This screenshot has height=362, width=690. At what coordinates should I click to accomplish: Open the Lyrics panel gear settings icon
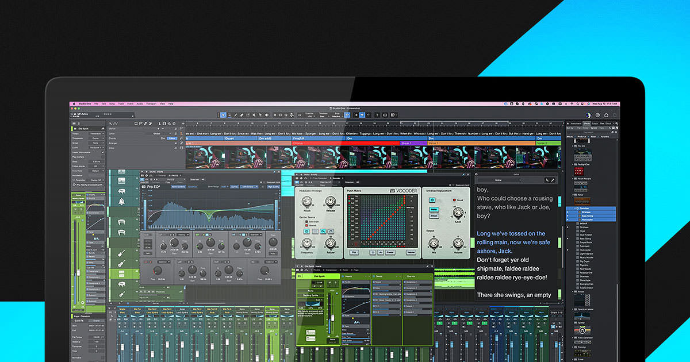coord(476,174)
